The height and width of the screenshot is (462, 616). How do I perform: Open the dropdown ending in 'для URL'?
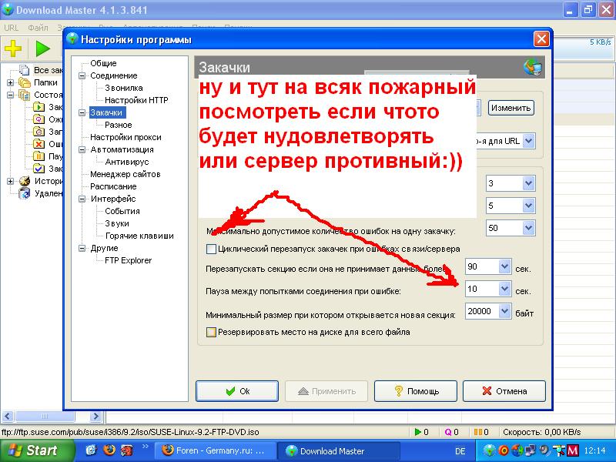[x=529, y=141]
